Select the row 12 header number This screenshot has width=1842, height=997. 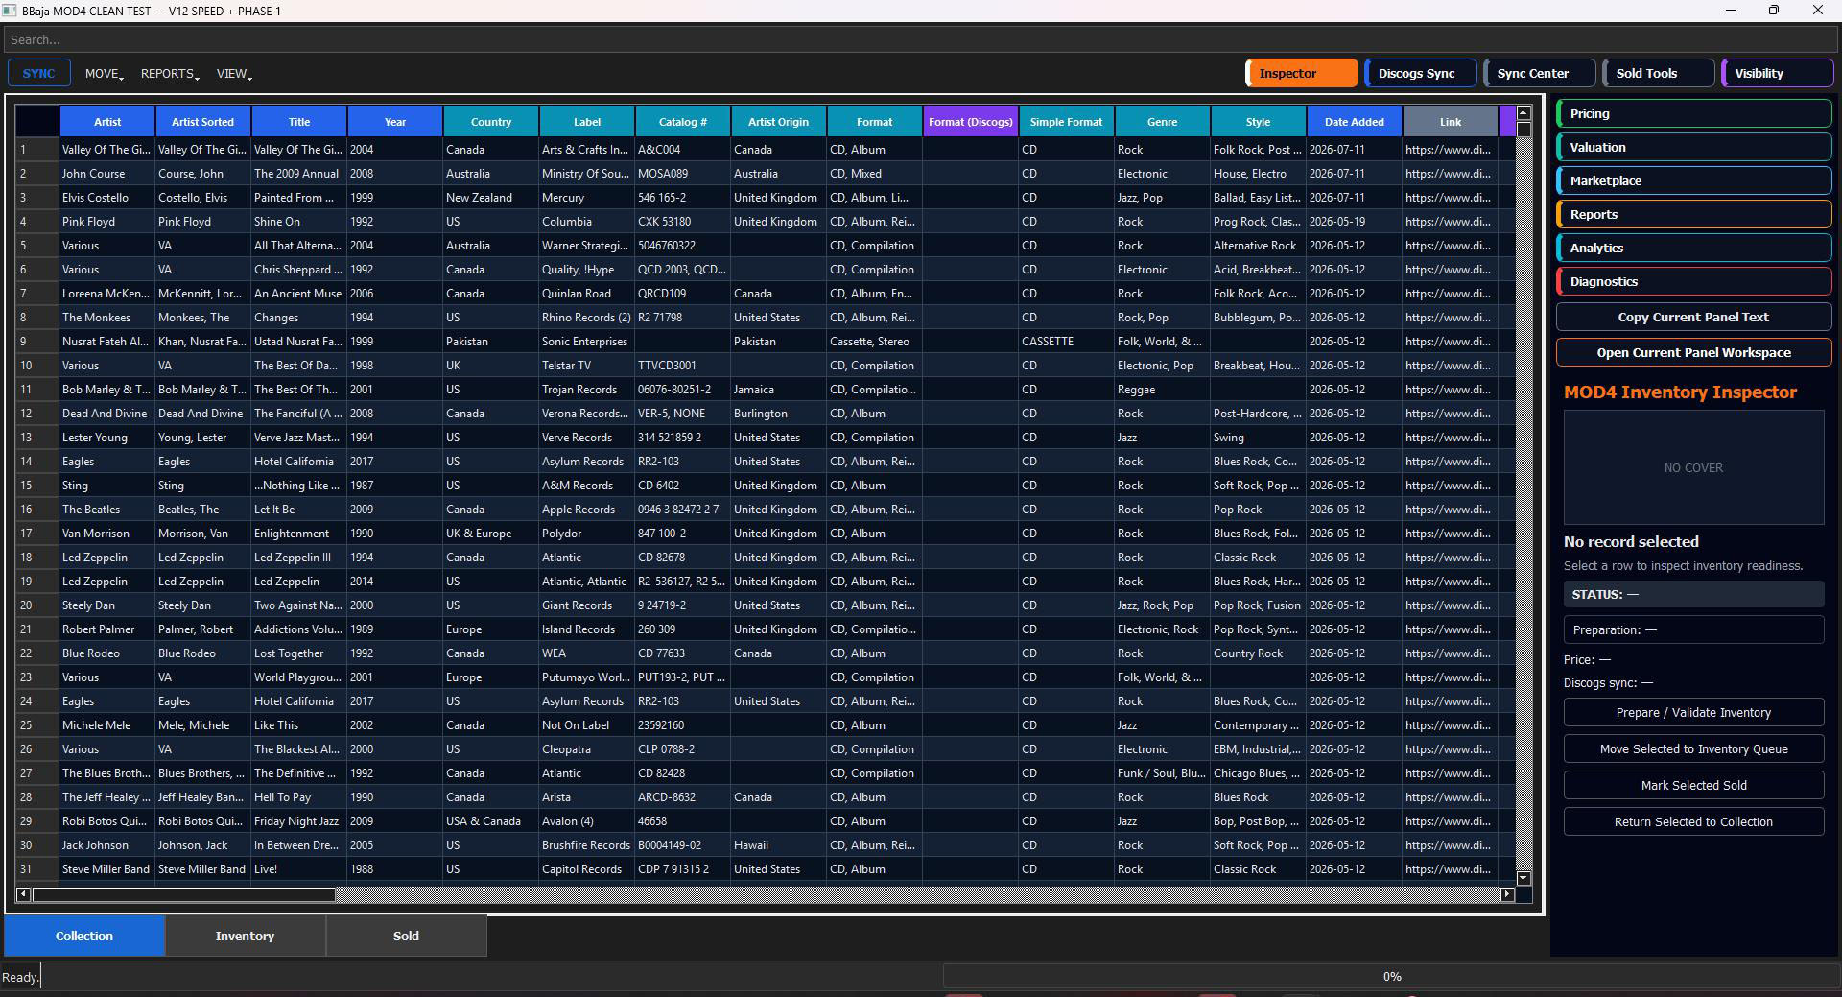37,414
